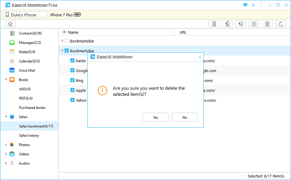
Task: Collapse the second BookmarksBar folder arrow
Action: pos(63,50)
